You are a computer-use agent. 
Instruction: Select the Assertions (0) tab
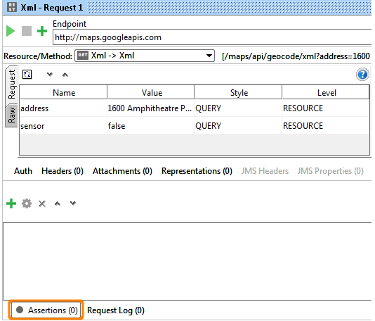(x=46, y=310)
